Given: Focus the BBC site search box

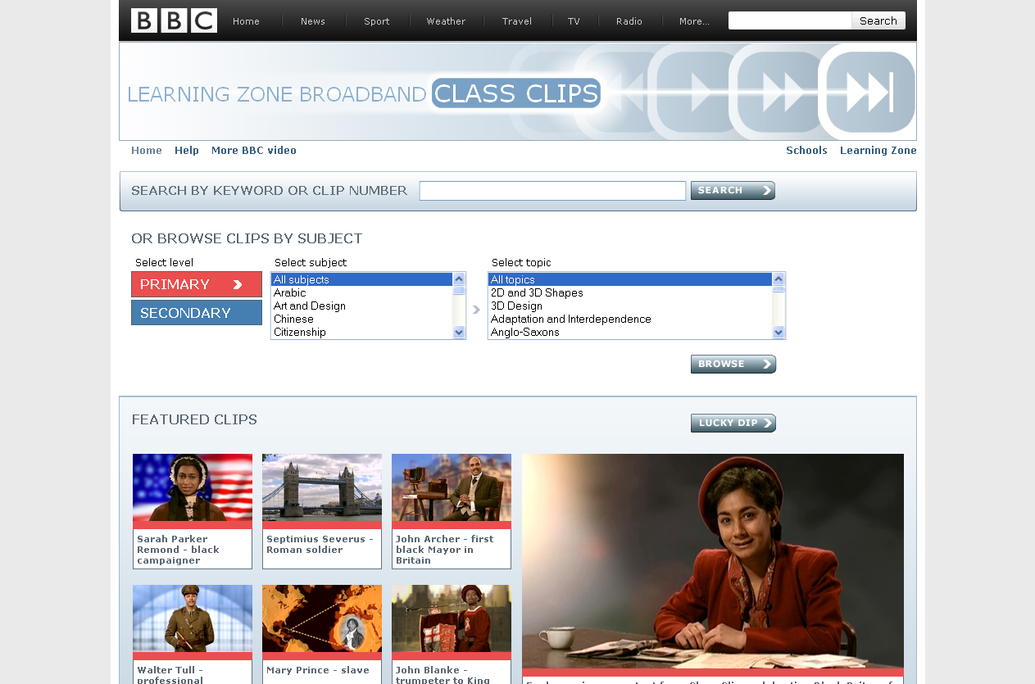Looking at the screenshot, I should pos(790,20).
